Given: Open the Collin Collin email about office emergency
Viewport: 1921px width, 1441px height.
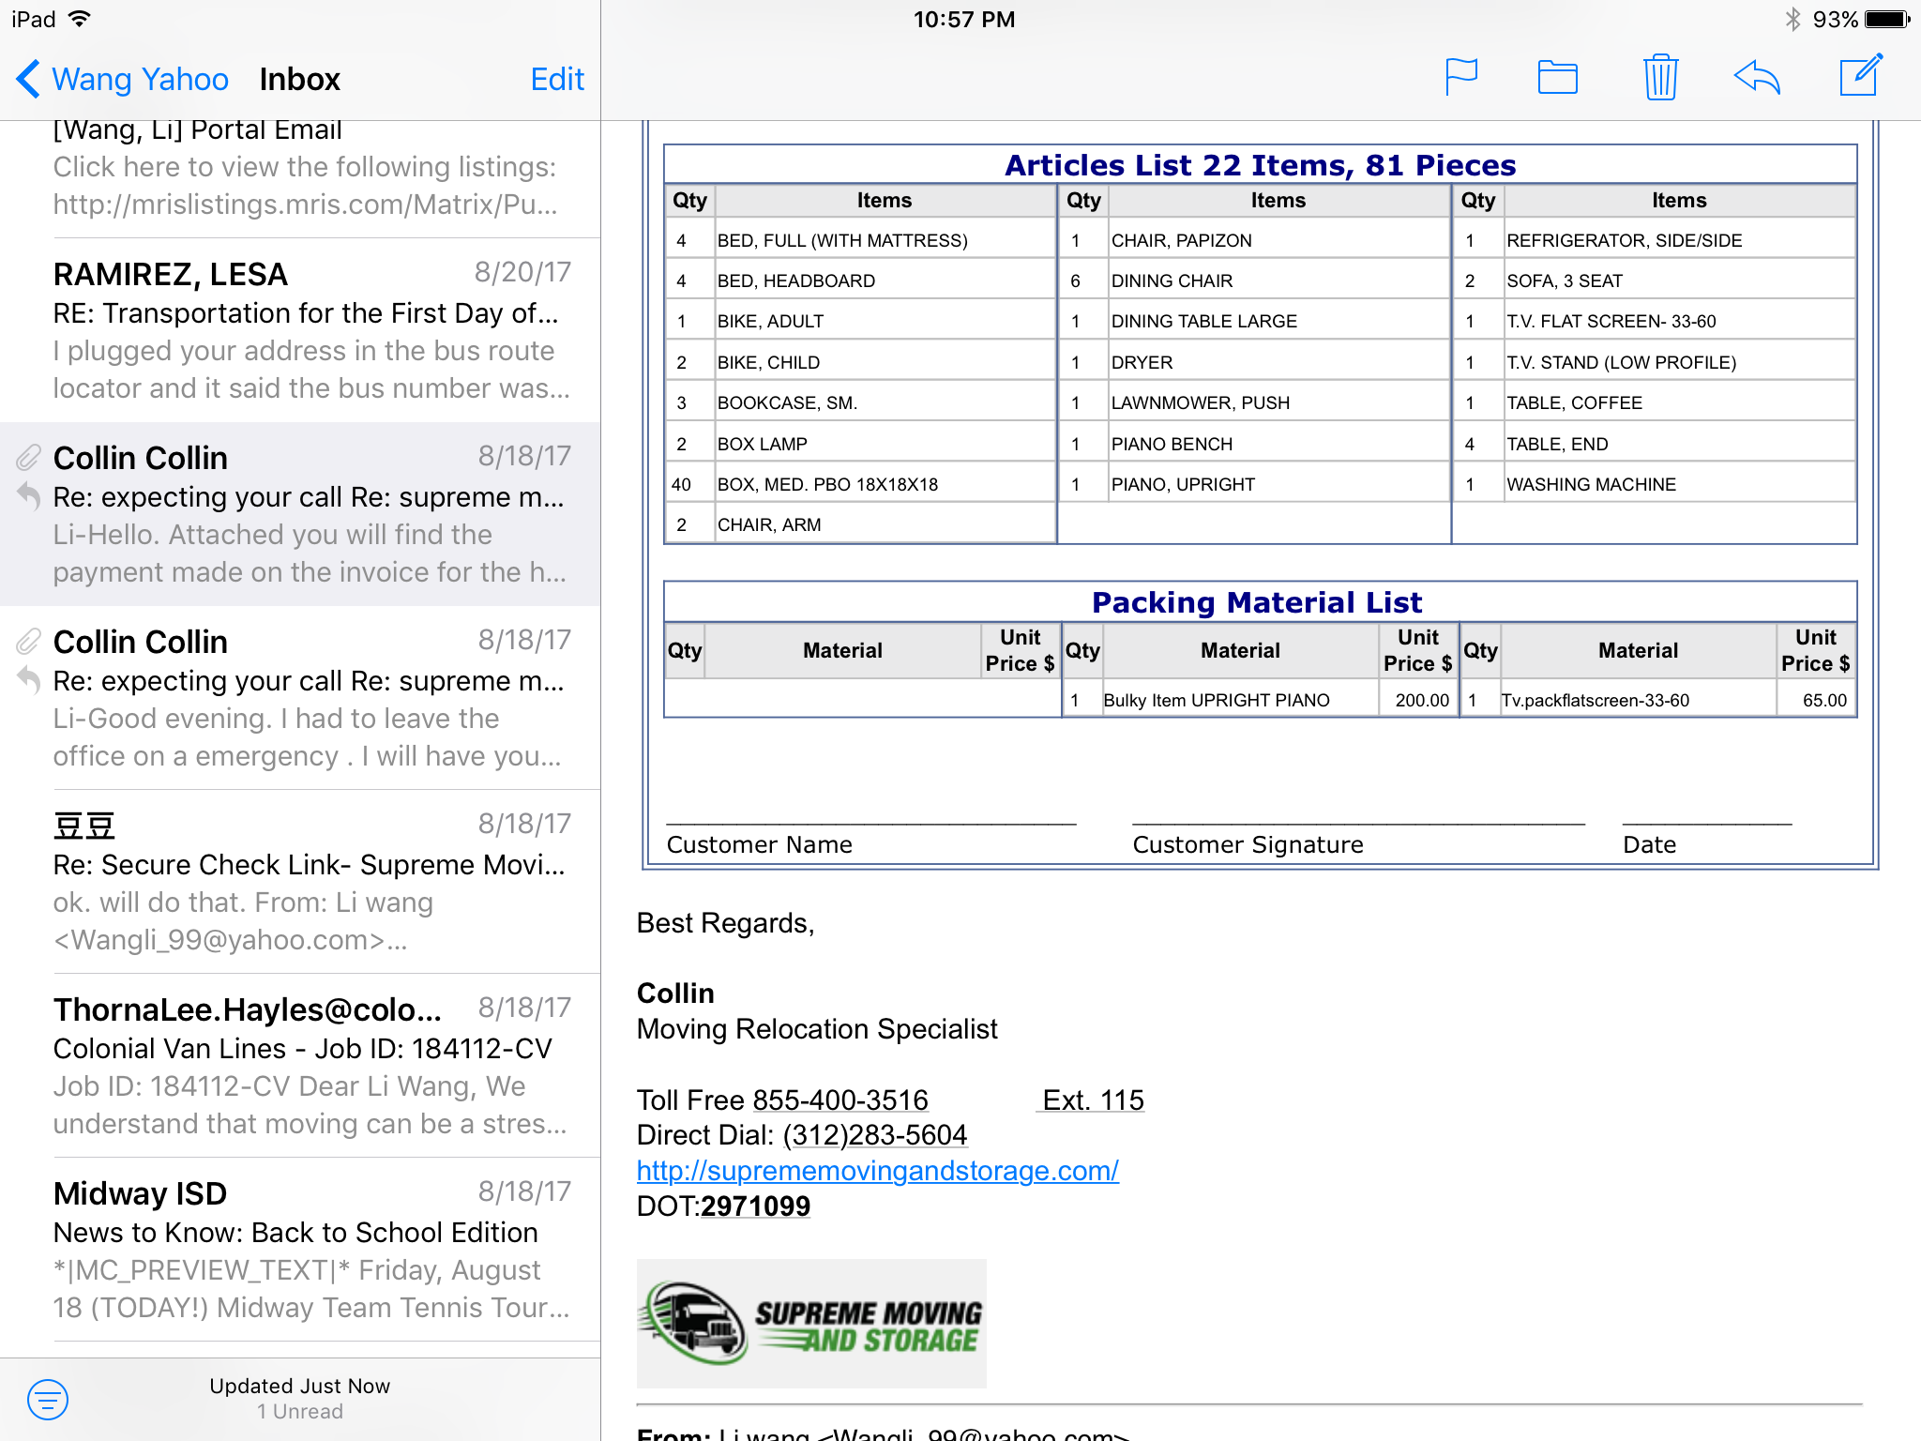Looking at the screenshot, I should [300, 698].
